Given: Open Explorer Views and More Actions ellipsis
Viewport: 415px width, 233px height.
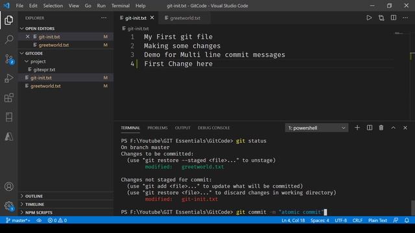Looking at the screenshot, I should (104, 18).
